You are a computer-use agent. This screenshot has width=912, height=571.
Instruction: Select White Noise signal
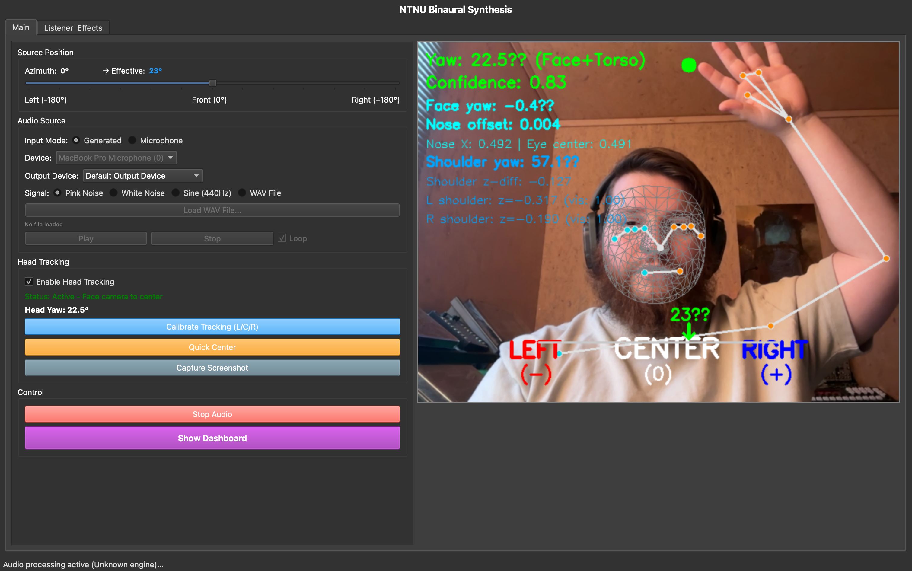point(114,193)
